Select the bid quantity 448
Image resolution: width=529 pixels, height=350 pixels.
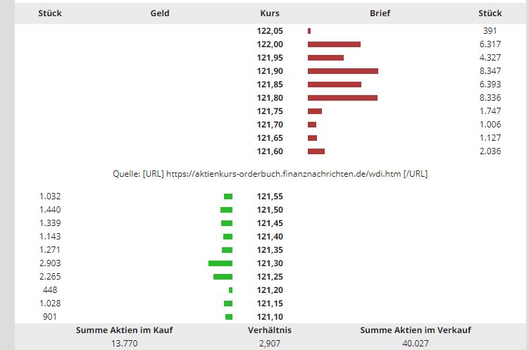[x=50, y=289]
